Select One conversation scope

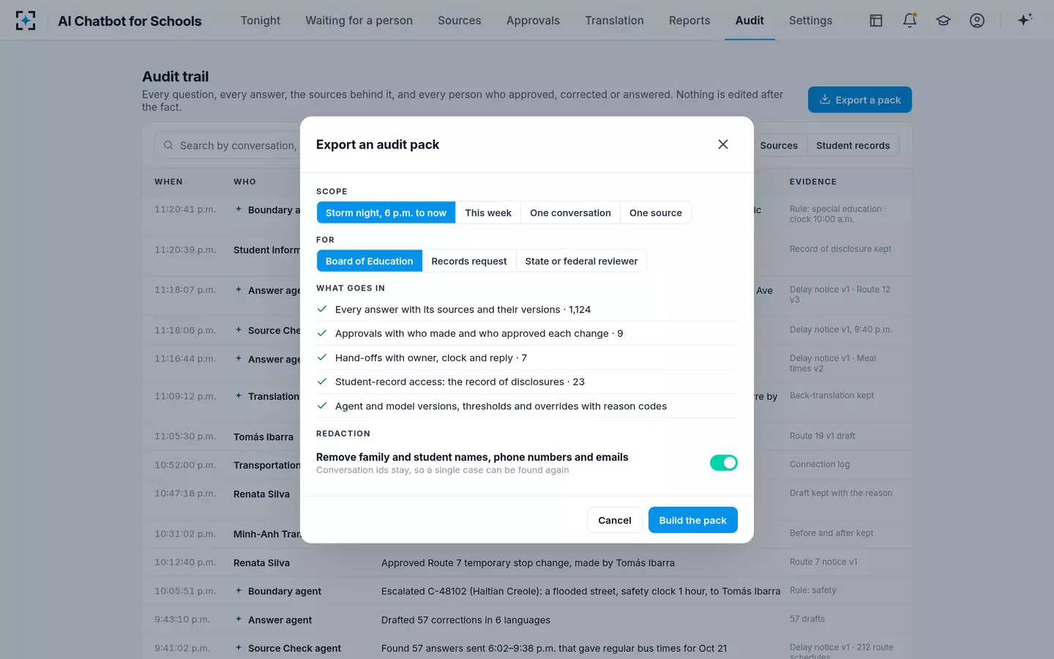click(x=570, y=212)
